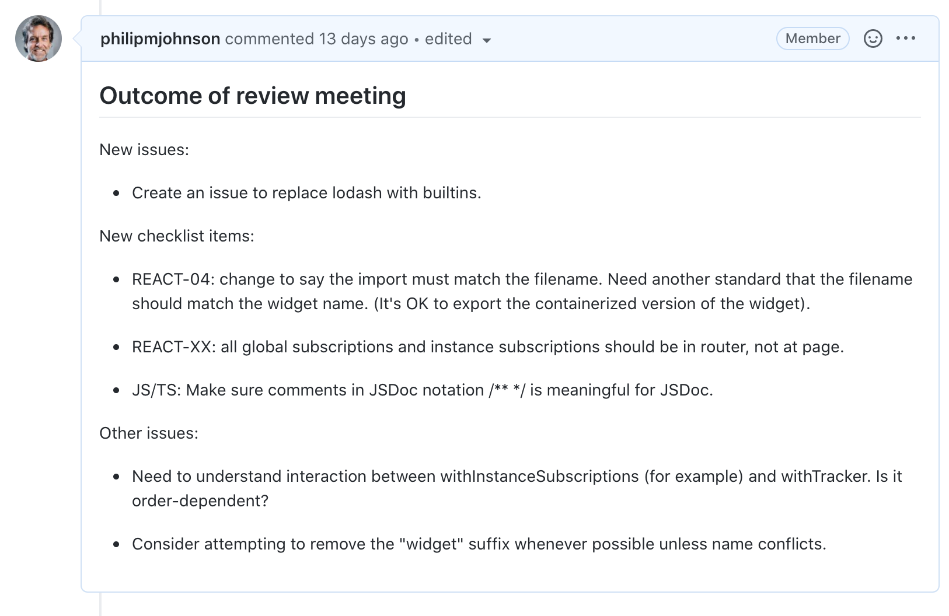Click the JS/TS JSDoc comments bullet
This screenshot has height=616, width=949.
[x=422, y=390]
